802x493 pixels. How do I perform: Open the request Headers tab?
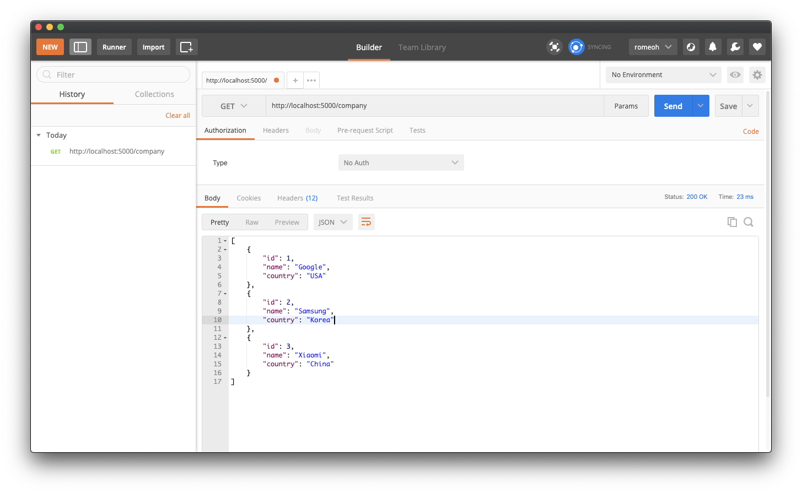[276, 131]
